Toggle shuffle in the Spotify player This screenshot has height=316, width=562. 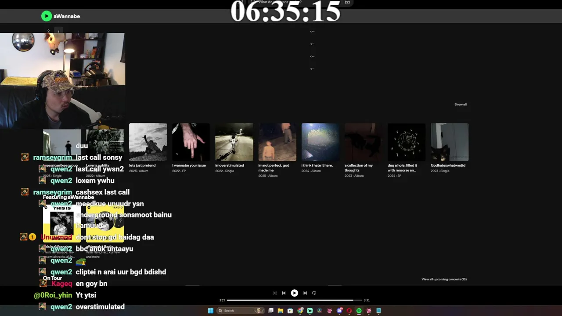pos(275,293)
